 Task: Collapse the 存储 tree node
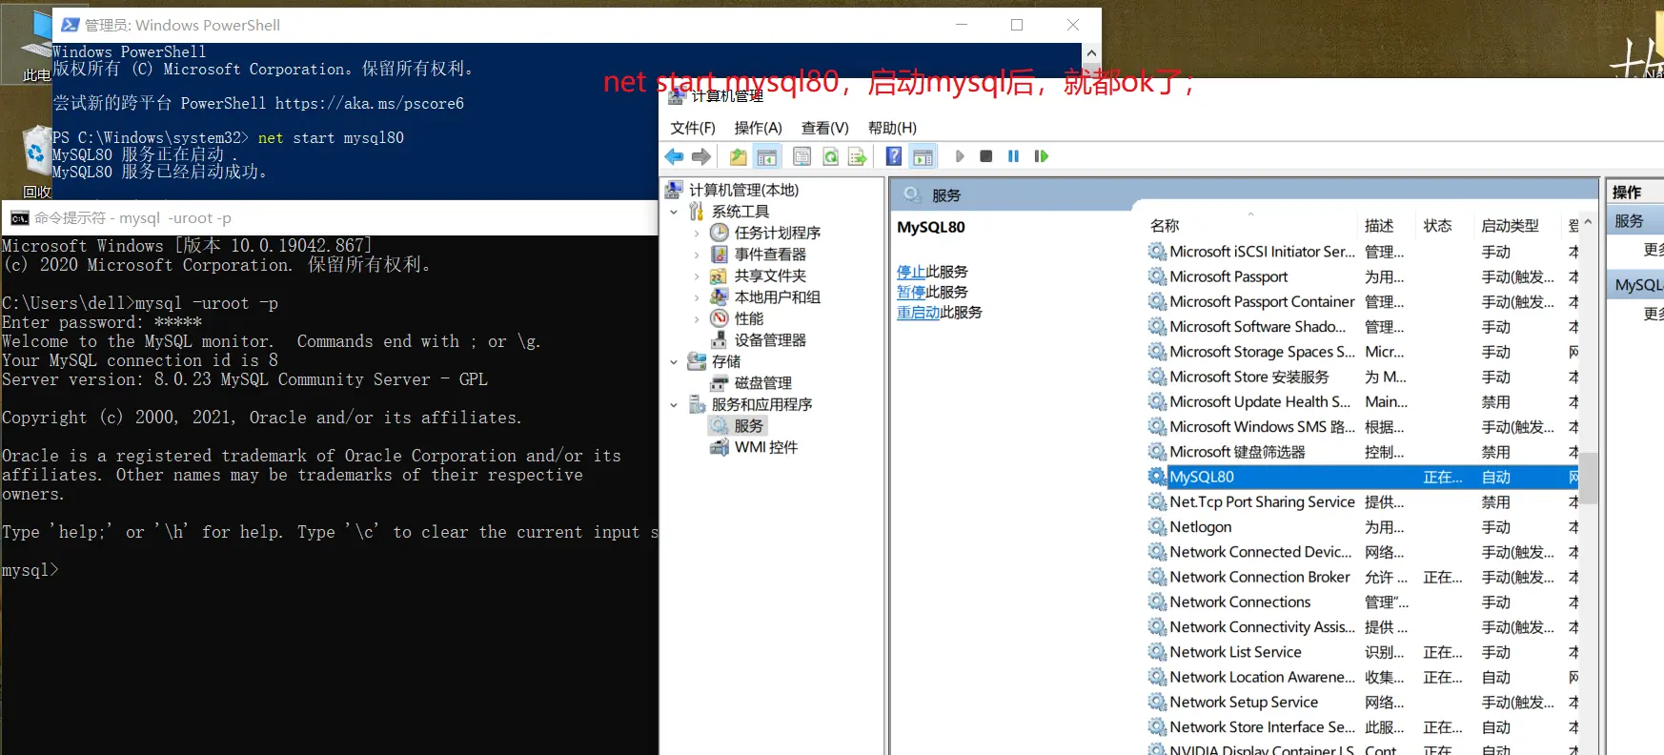(674, 362)
